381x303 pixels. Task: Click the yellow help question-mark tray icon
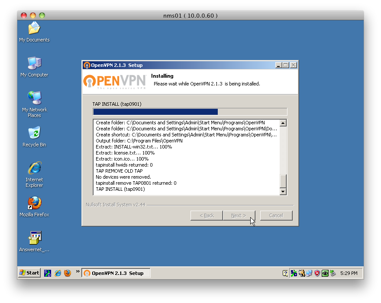point(285,274)
